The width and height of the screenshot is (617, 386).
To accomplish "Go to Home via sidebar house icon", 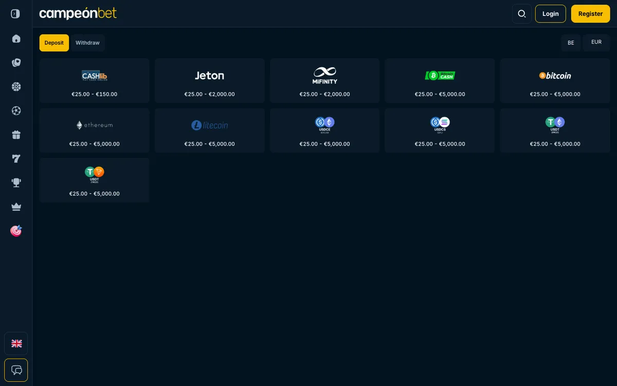I will [x=16, y=39].
